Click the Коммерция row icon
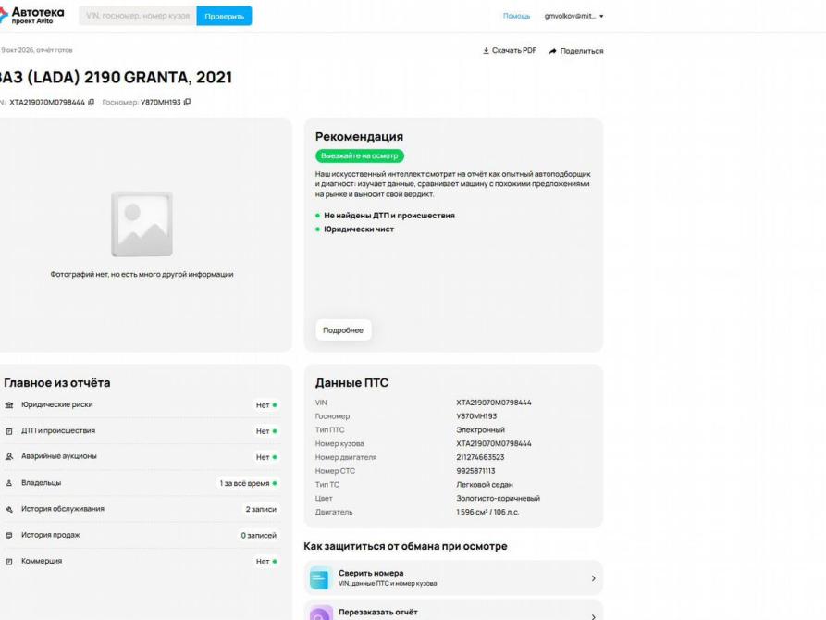Image resolution: width=826 pixels, height=620 pixels. [x=9, y=562]
